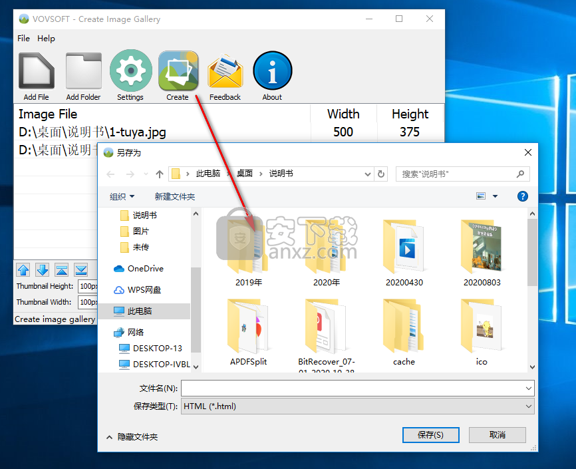Move image to bottom of list icon

[81, 270]
